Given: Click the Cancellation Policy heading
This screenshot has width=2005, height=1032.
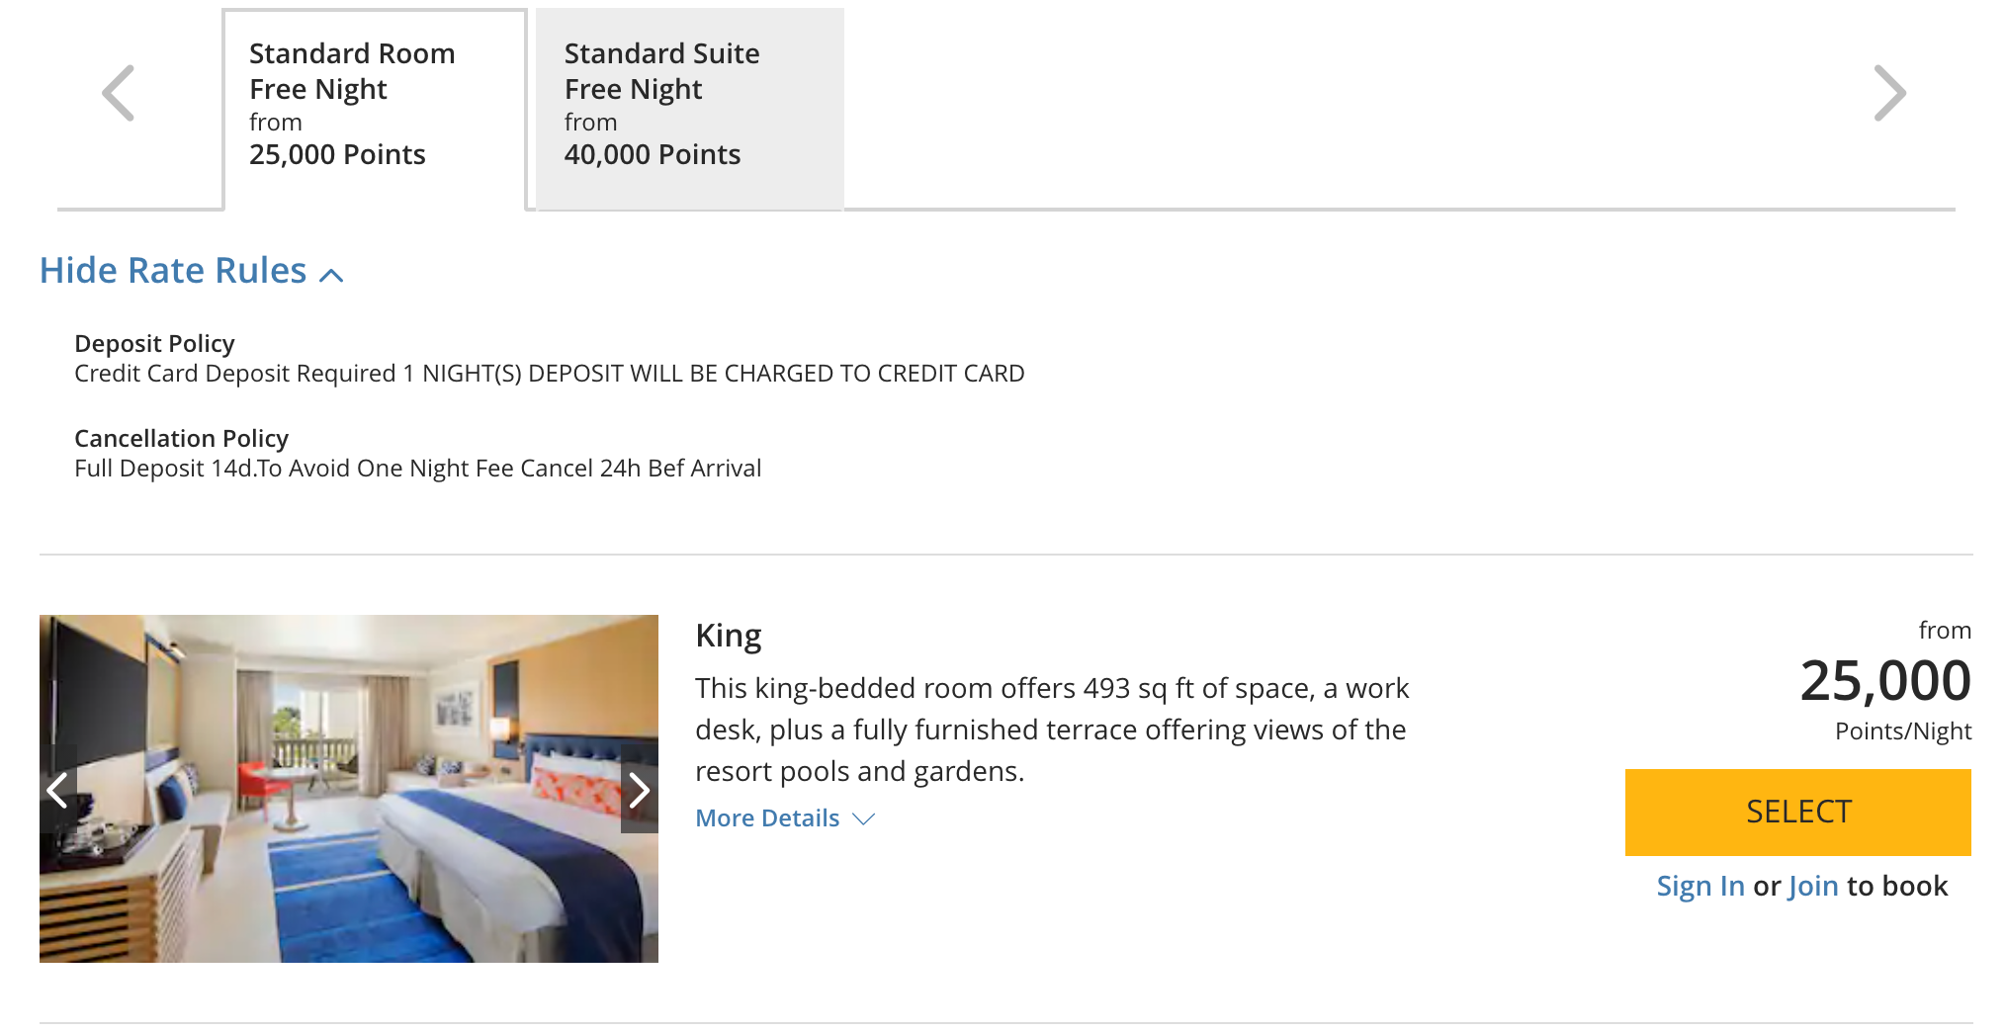Looking at the screenshot, I should click(x=181, y=438).
